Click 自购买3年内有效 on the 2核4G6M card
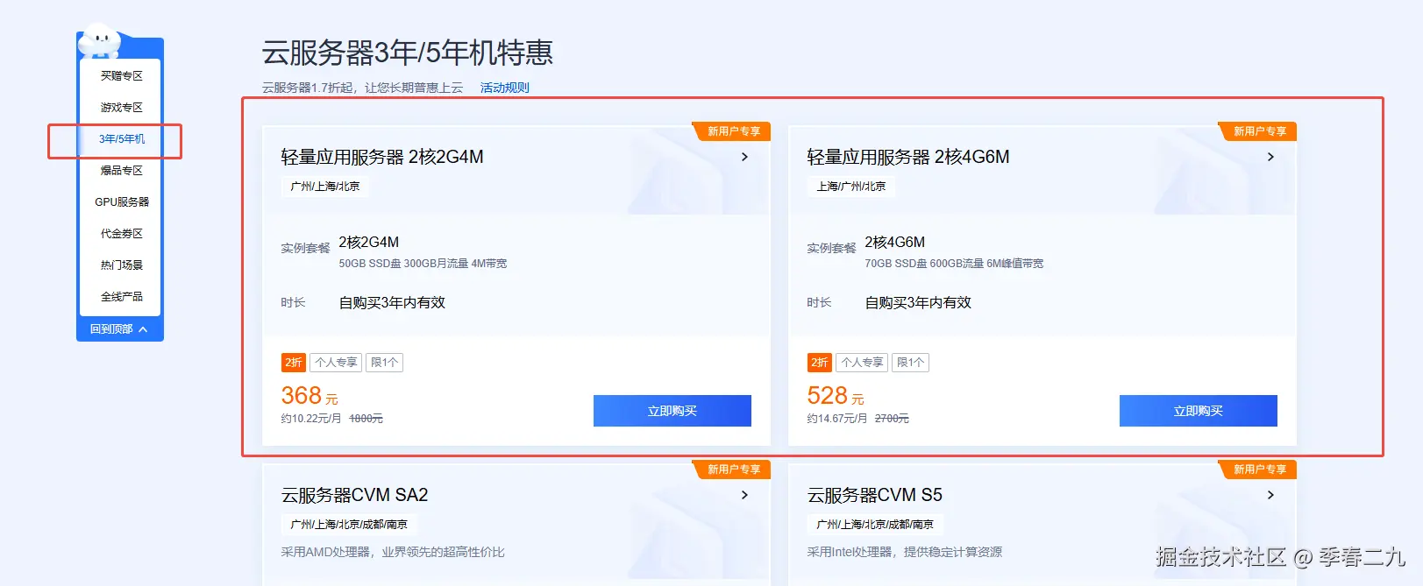This screenshot has height=586, width=1423. tap(918, 302)
